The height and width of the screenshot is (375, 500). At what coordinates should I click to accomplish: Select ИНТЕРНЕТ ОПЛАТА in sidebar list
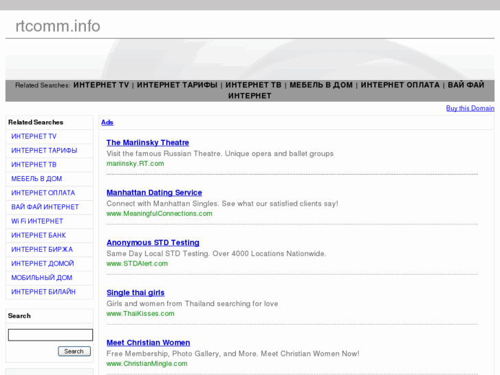click(x=43, y=193)
